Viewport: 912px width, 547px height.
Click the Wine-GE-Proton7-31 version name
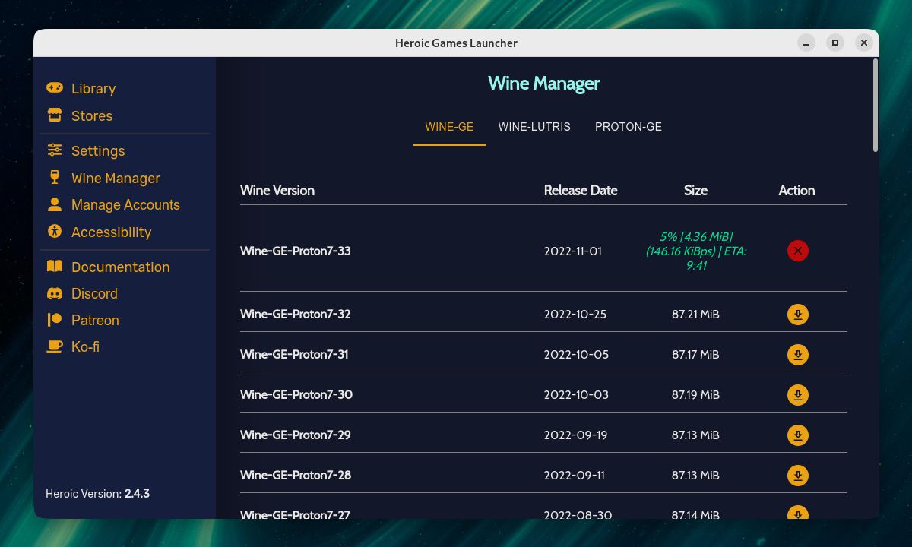[294, 354]
